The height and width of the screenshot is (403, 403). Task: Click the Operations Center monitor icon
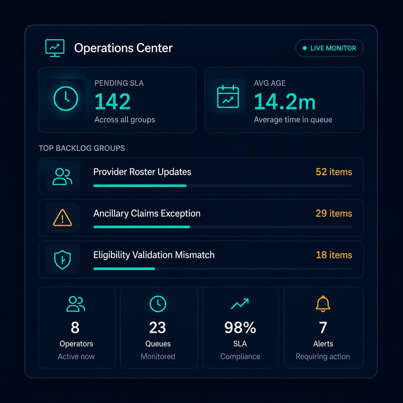click(55, 48)
